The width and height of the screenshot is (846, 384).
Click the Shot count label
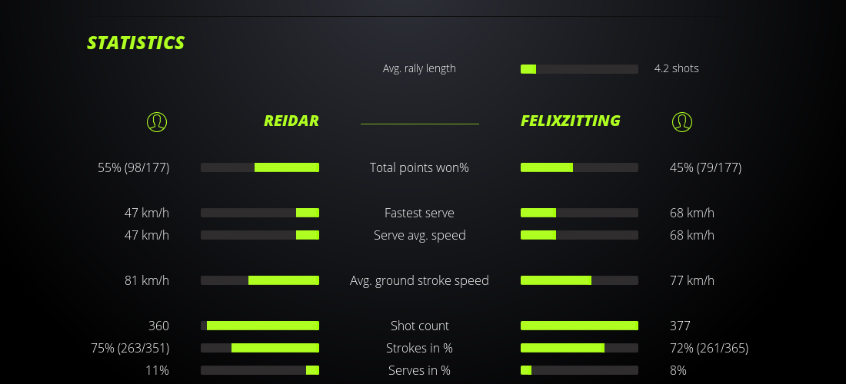(x=419, y=326)
